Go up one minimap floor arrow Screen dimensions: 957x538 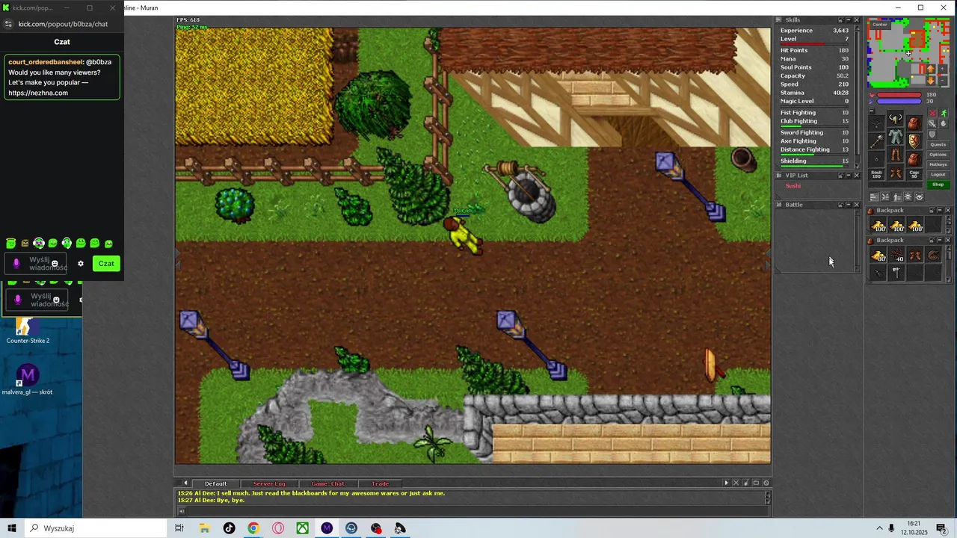[x=931, y=68]
